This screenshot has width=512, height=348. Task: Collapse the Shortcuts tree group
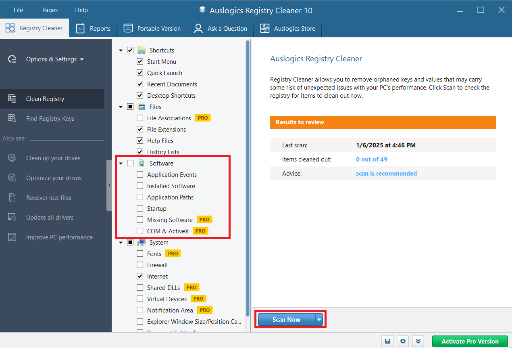pos(121,50)
